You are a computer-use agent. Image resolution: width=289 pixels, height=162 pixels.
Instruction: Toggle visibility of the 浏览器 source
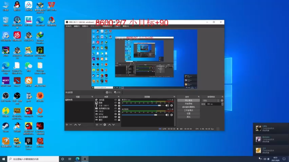coord(116,100)
